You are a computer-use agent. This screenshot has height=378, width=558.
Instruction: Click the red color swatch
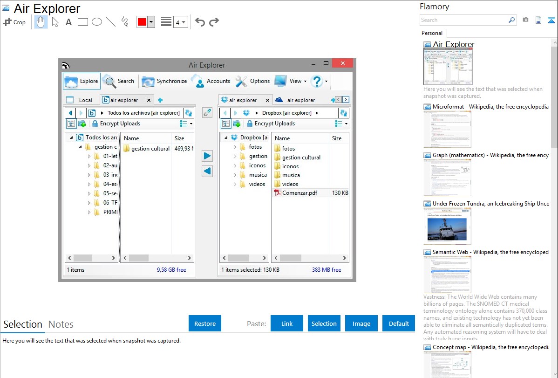pos(142,22)
